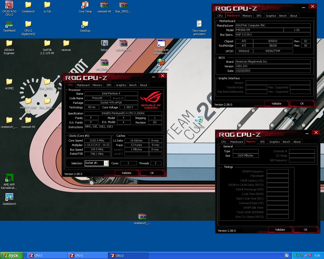Click the language bar help icon
324x259 pixels.
(287, 255)
